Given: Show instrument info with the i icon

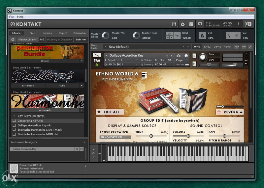Looking at the screenshot, I should [186, 56].
